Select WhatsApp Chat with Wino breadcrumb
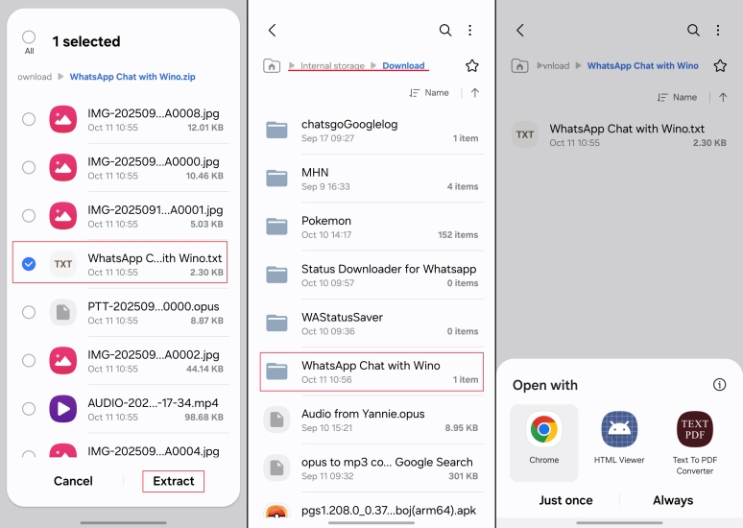This screenshot has width=743, height=528. click(642, 65)
